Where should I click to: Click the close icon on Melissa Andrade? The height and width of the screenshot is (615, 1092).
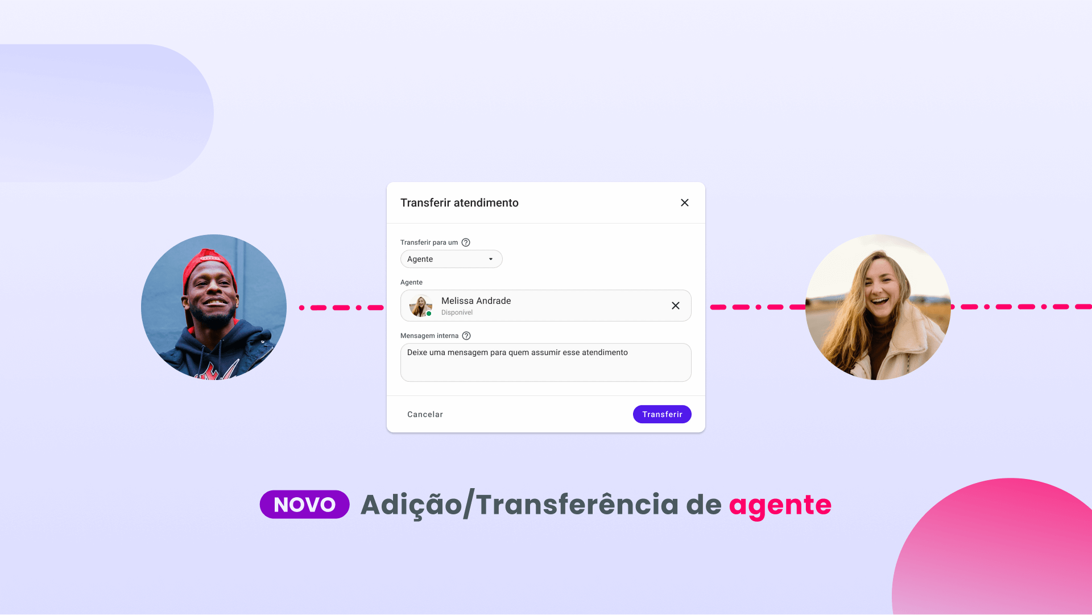tap(674, 306)
